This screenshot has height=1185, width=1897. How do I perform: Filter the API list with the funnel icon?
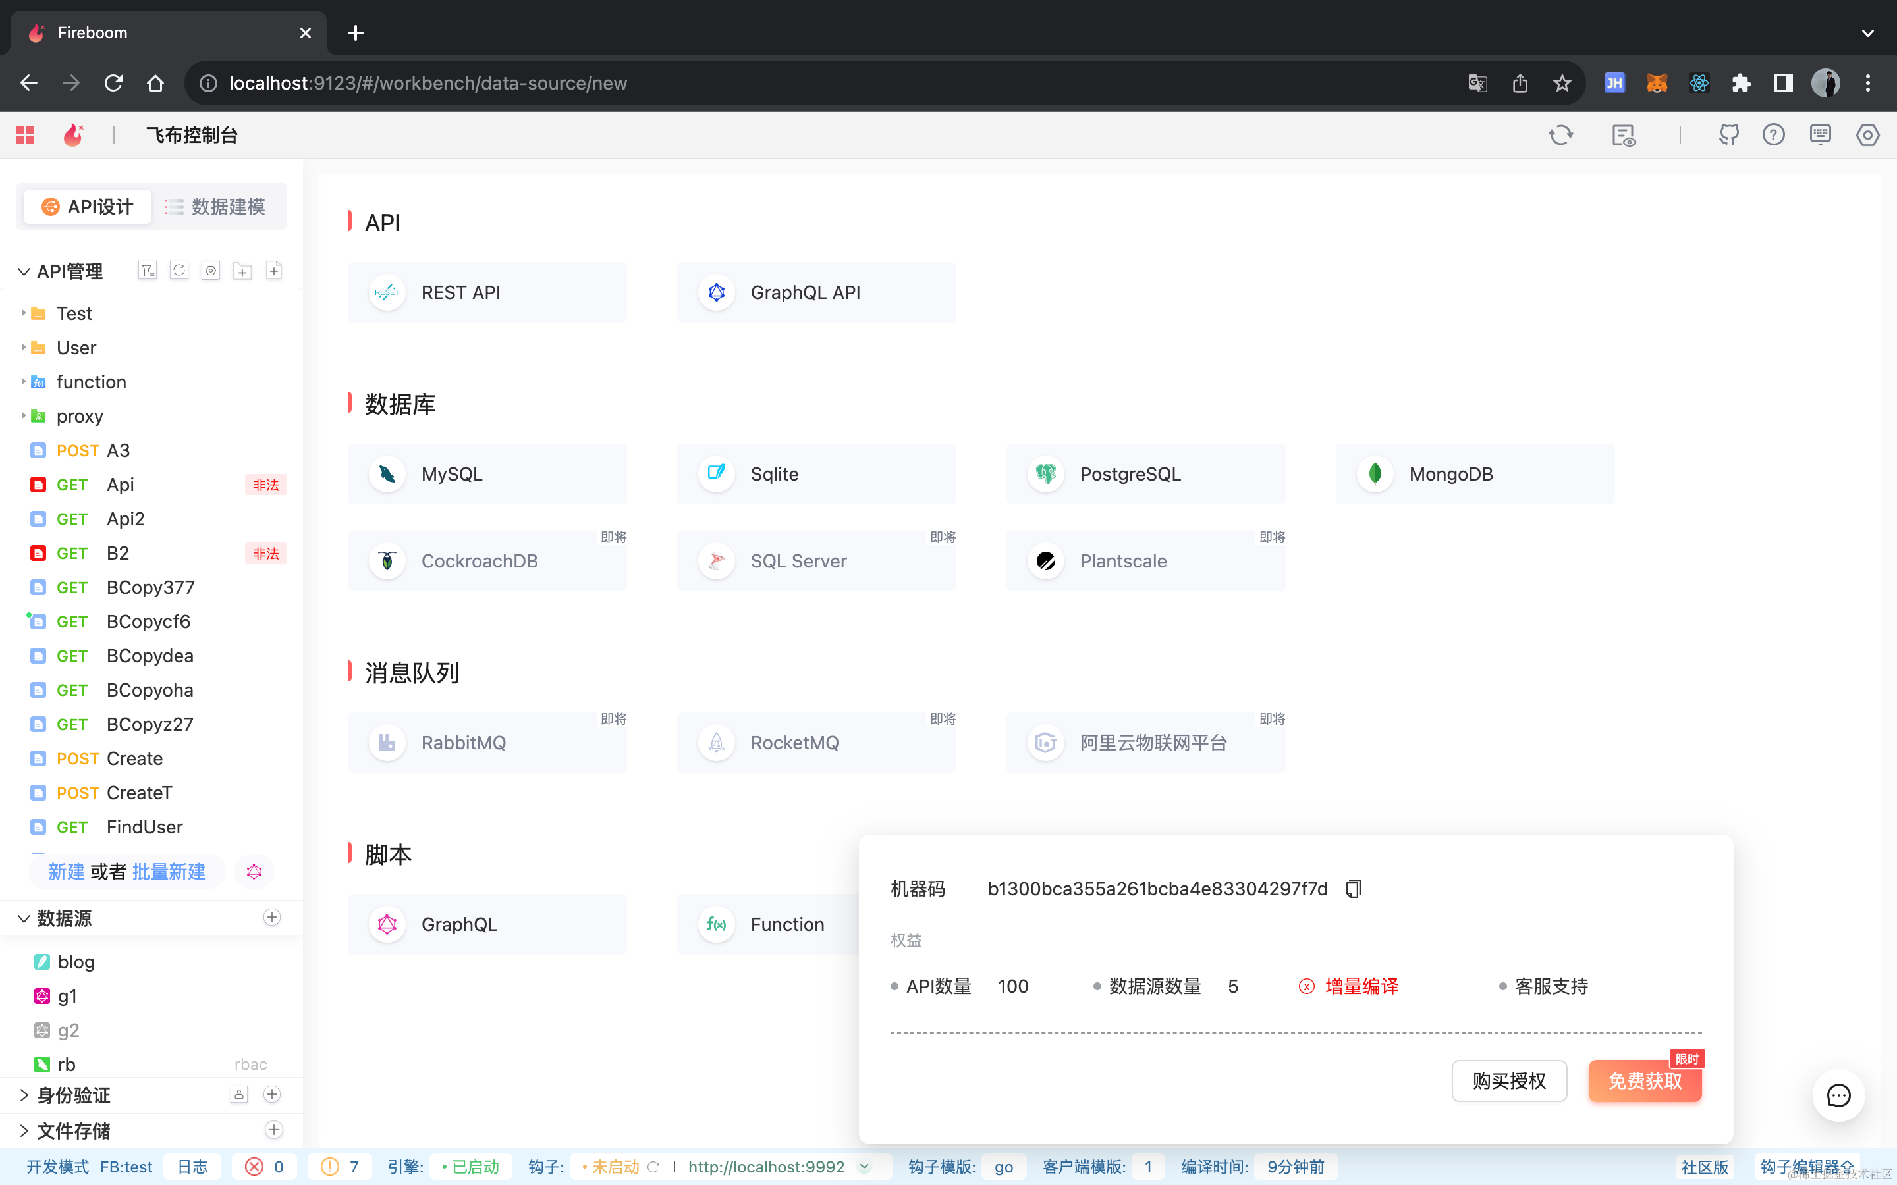(148, 271)
